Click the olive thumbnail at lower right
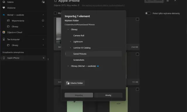Viewport: 187px width, 112px height. [x=119, y=106]
